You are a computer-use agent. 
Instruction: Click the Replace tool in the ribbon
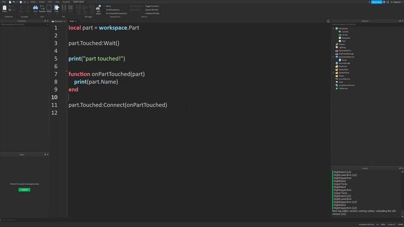42,8
